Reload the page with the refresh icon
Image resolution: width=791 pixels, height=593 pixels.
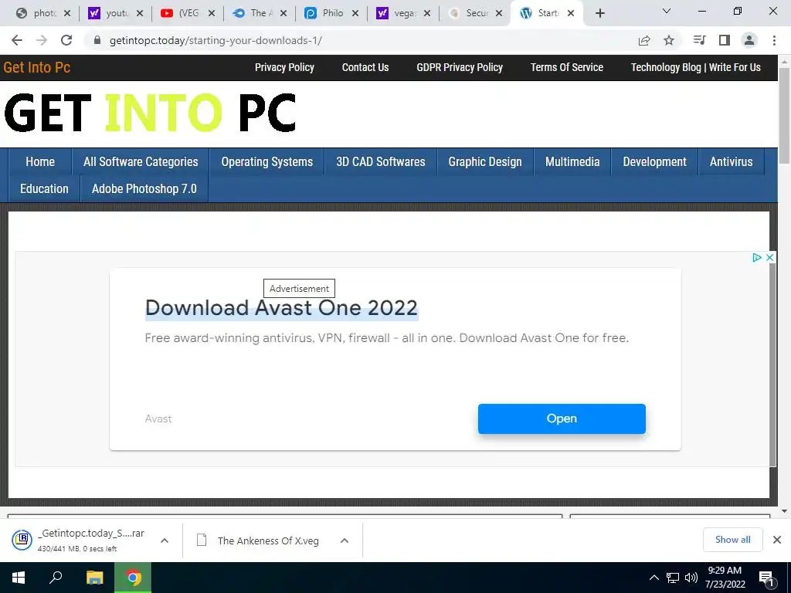click(x=66, y=40)
